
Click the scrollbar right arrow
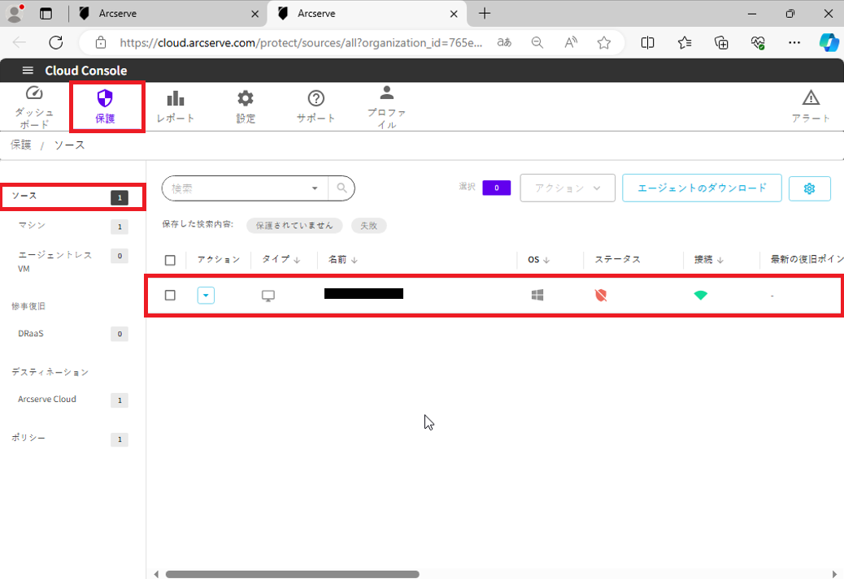click(835, 574)
